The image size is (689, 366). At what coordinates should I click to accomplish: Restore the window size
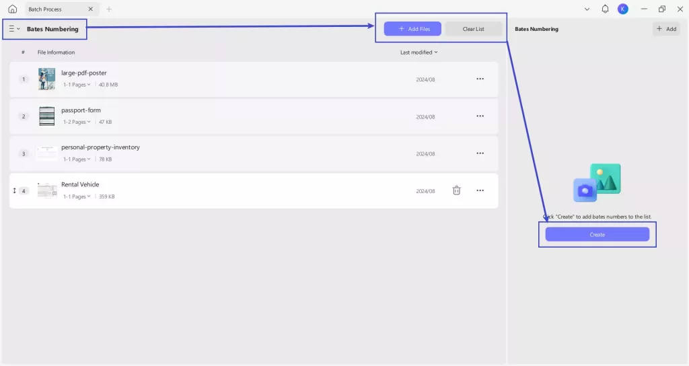(662, 9)
